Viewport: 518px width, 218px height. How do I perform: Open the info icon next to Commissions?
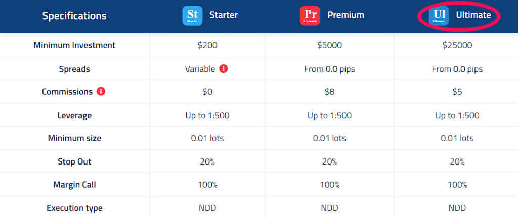[101, 91]
